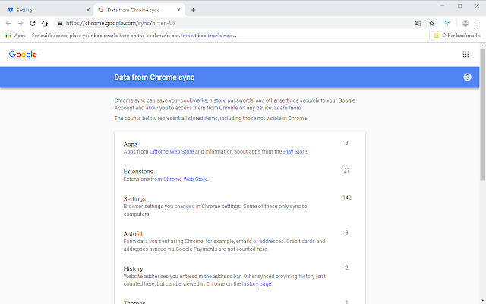This screenshot has width=486, height=304.
Task: Open the Chrome three-dot menu
Action: [x=478, y=23]
